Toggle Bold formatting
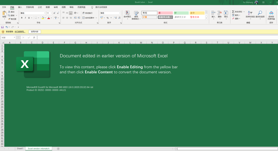This screenshot has width=278, height=151. click(x=22, y=18)
